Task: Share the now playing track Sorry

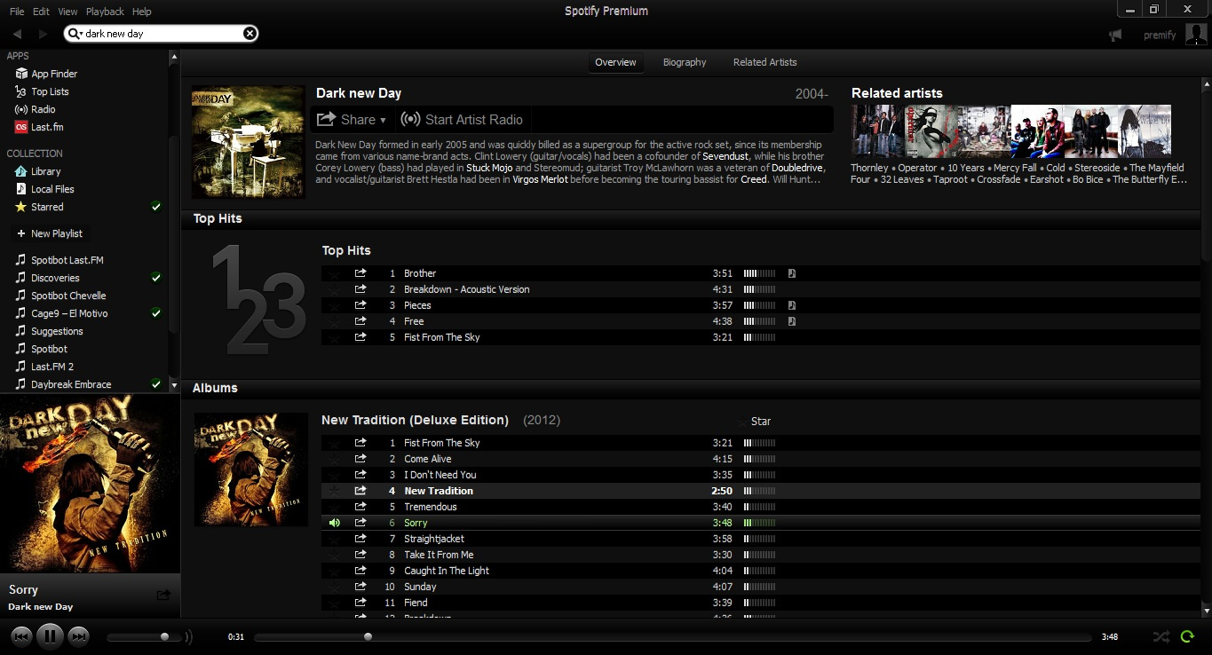Action: [163, 596]
